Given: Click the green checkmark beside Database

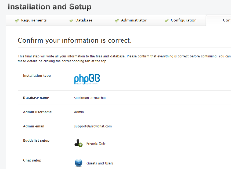Looking at the screenshot, I should tap(71, 20).
